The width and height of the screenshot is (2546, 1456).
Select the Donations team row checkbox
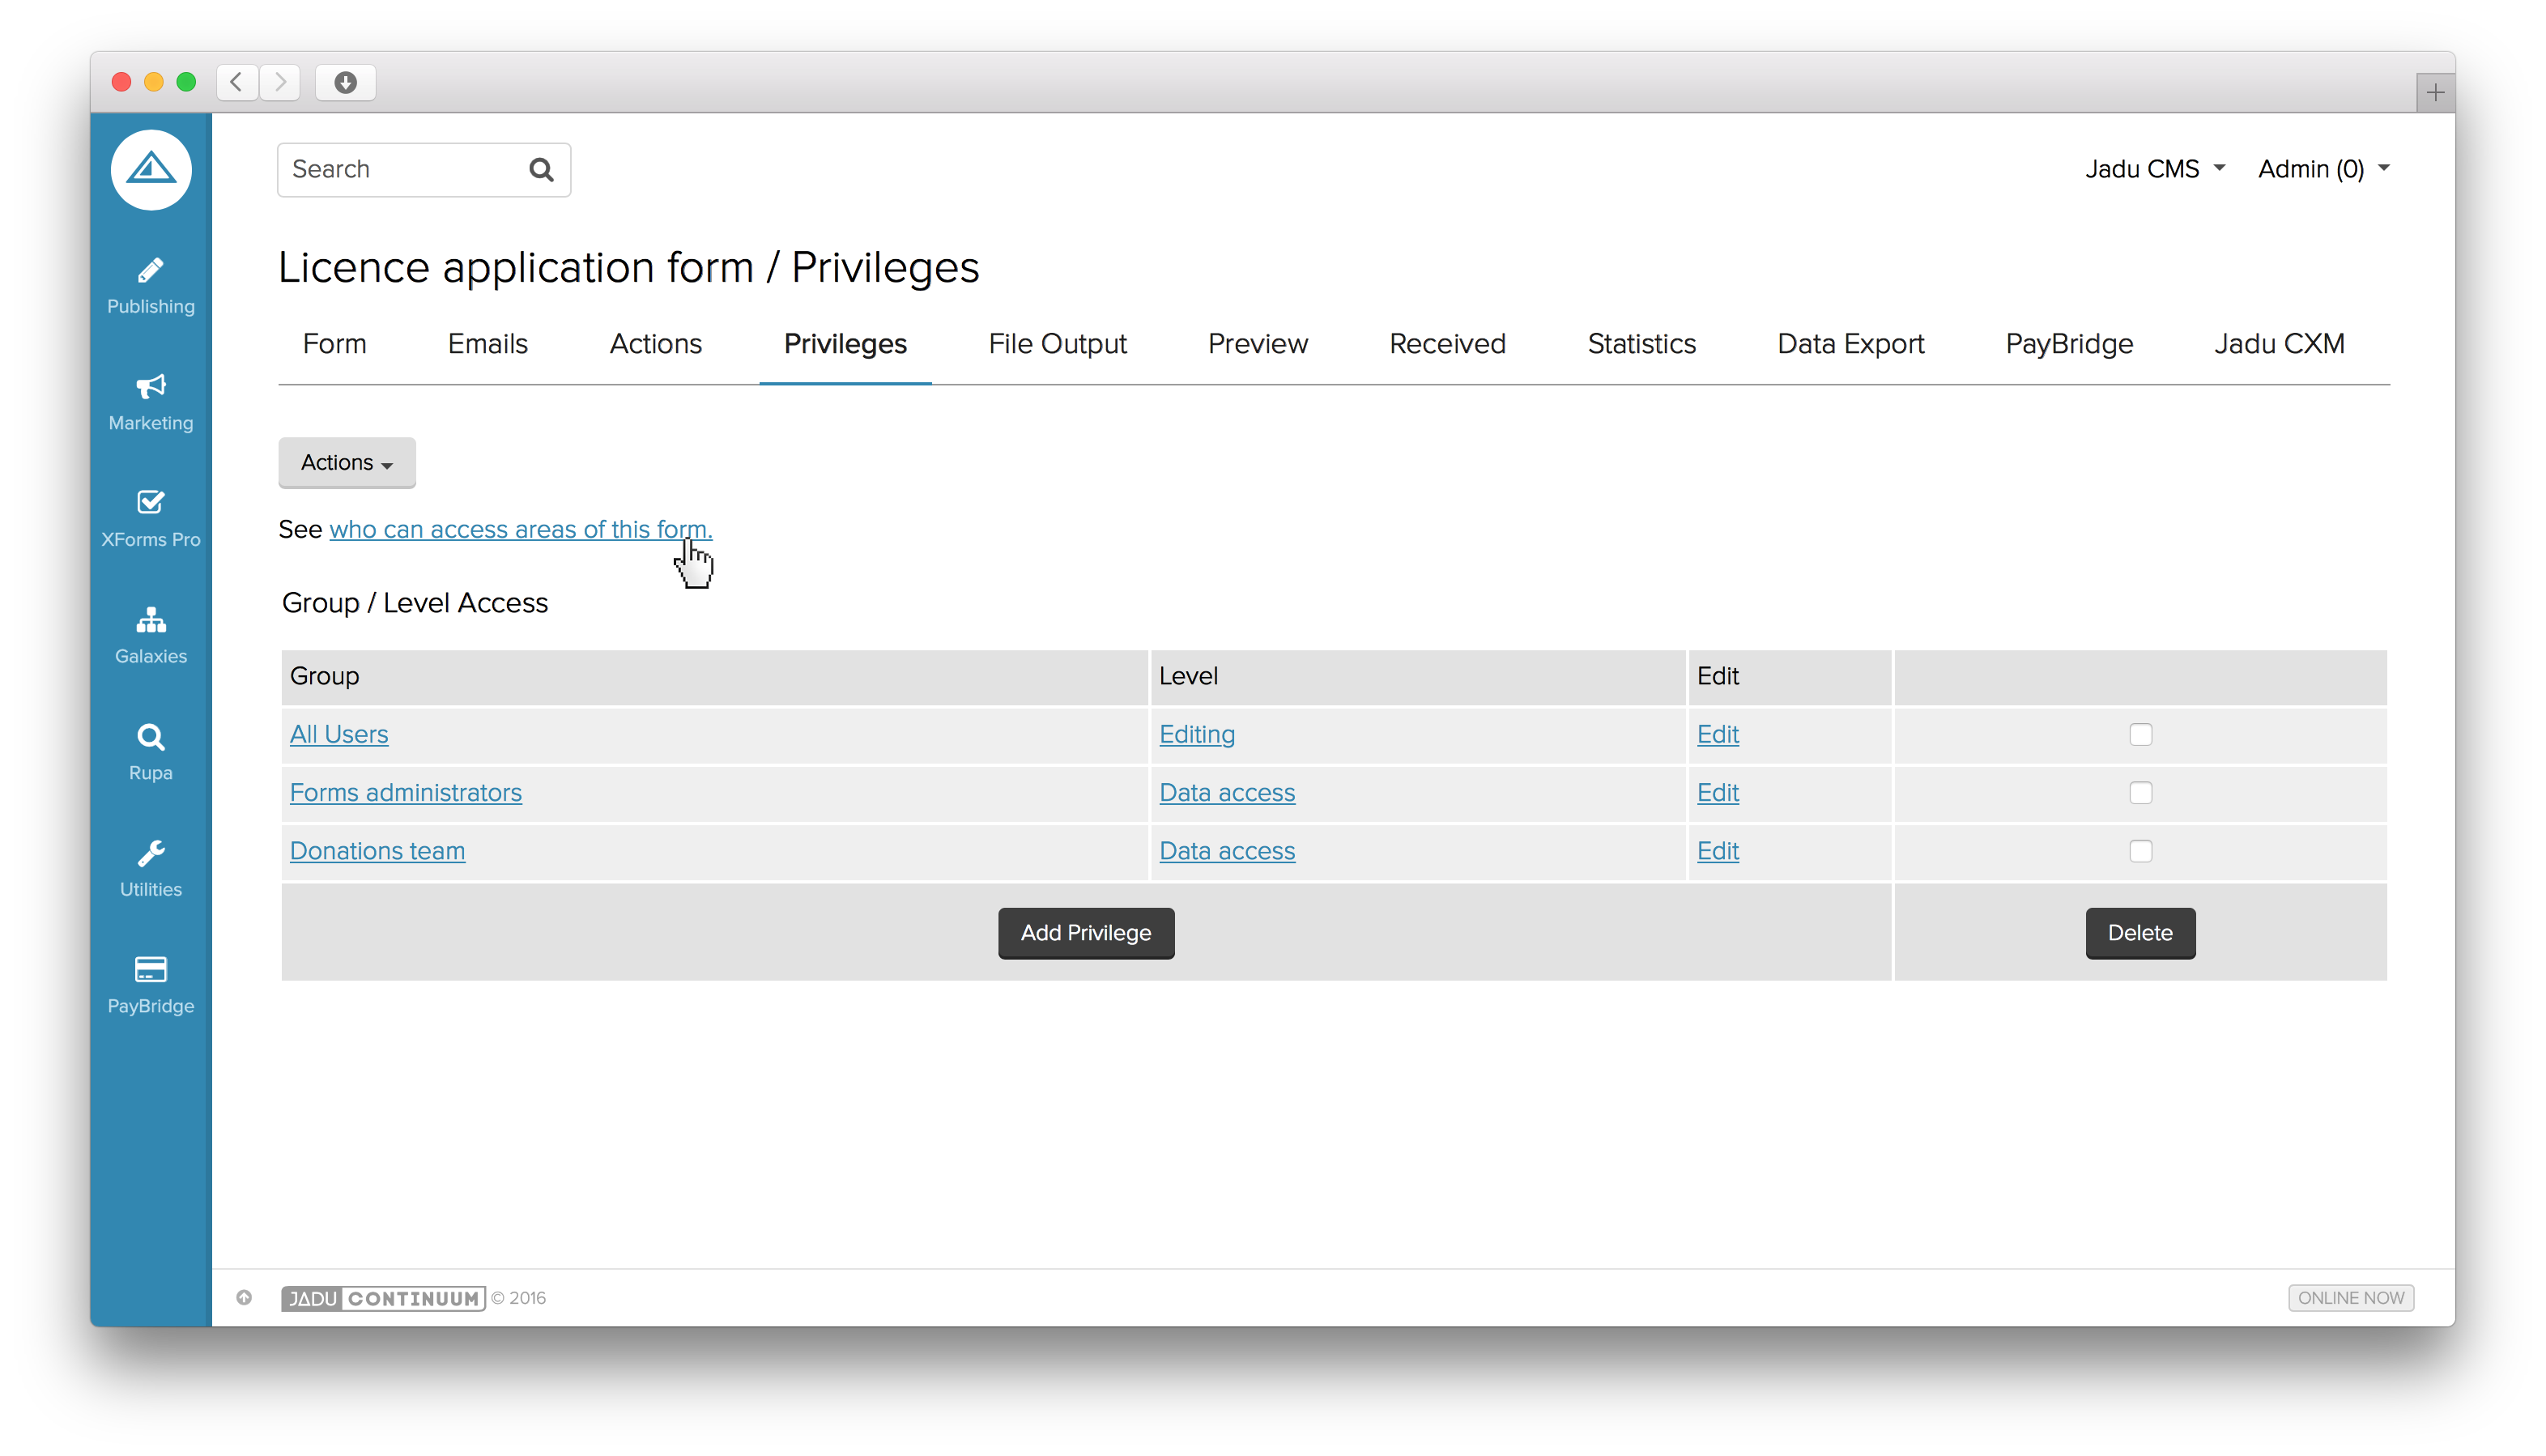click(x=2140, y=851)
